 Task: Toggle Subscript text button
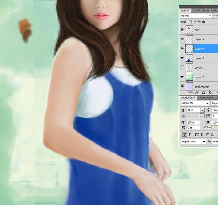(x=212, y=134)
